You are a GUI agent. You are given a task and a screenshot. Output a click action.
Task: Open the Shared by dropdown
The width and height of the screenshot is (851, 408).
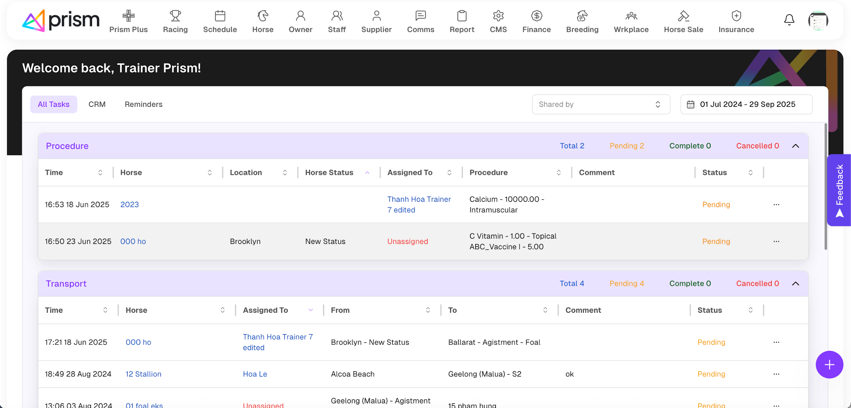[x=601, y=104]
